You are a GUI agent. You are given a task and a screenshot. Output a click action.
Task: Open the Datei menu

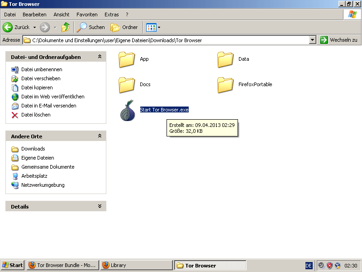[x=10, y=15]
